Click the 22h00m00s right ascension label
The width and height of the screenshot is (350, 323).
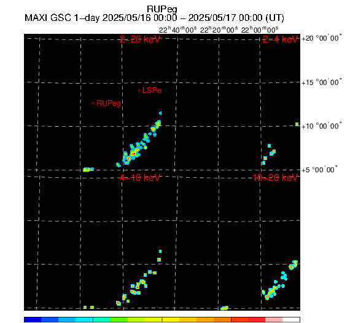[260, 30]
